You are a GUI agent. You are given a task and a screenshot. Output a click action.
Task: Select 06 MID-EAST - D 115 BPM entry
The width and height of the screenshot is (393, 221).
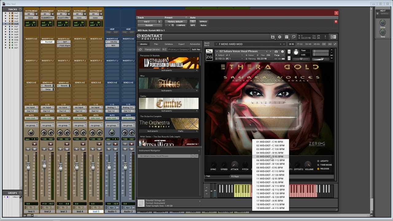tap(270, 160)
